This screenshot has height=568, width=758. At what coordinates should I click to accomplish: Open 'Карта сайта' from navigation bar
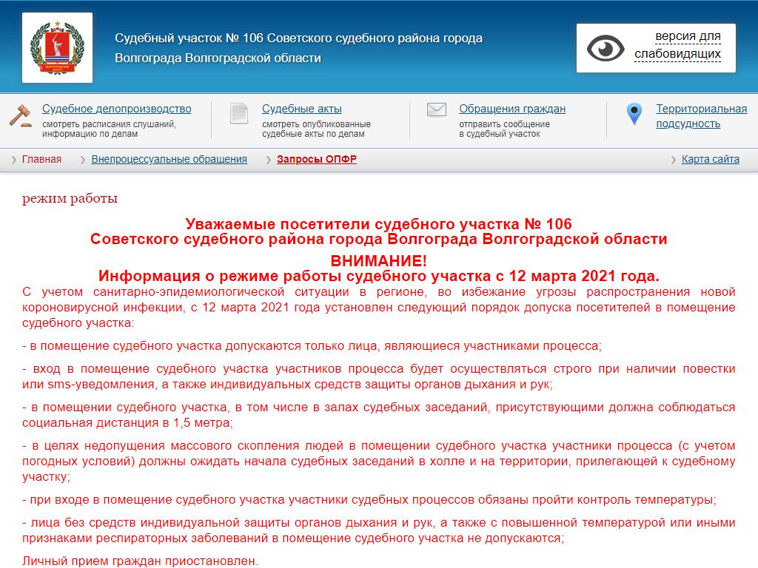[710, 160]
